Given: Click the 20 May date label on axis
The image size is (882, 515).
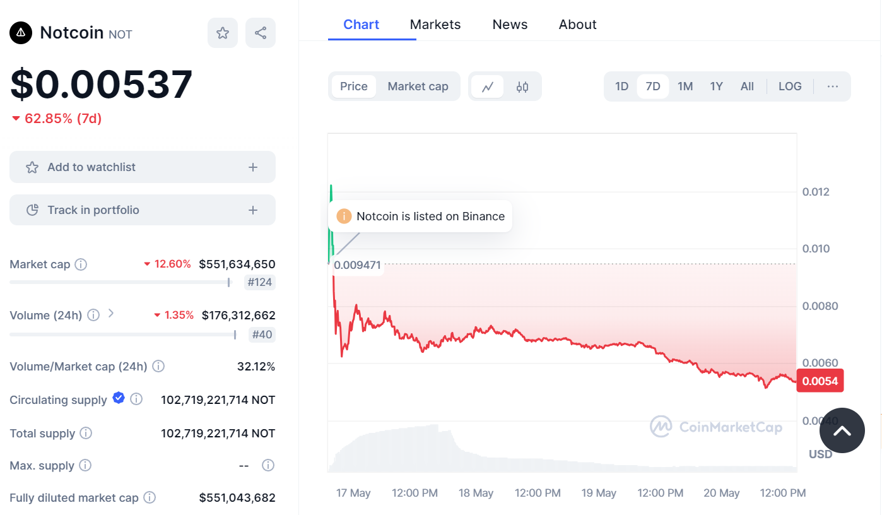Looking at the screenshot, I should pyautogui.click(x=722, y=493).
